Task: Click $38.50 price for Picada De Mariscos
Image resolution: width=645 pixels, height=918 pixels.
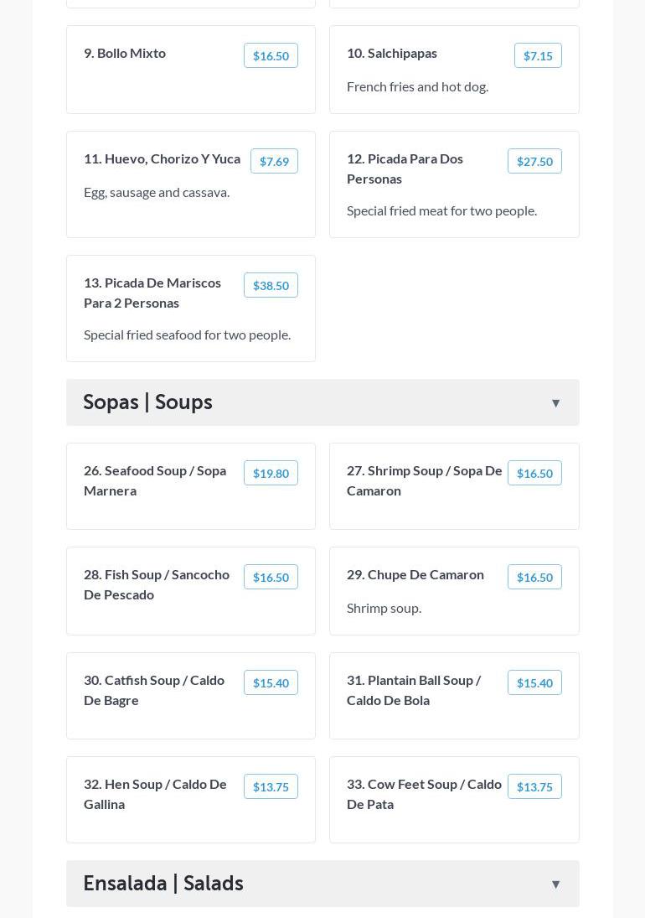Action: pos(271,286)
